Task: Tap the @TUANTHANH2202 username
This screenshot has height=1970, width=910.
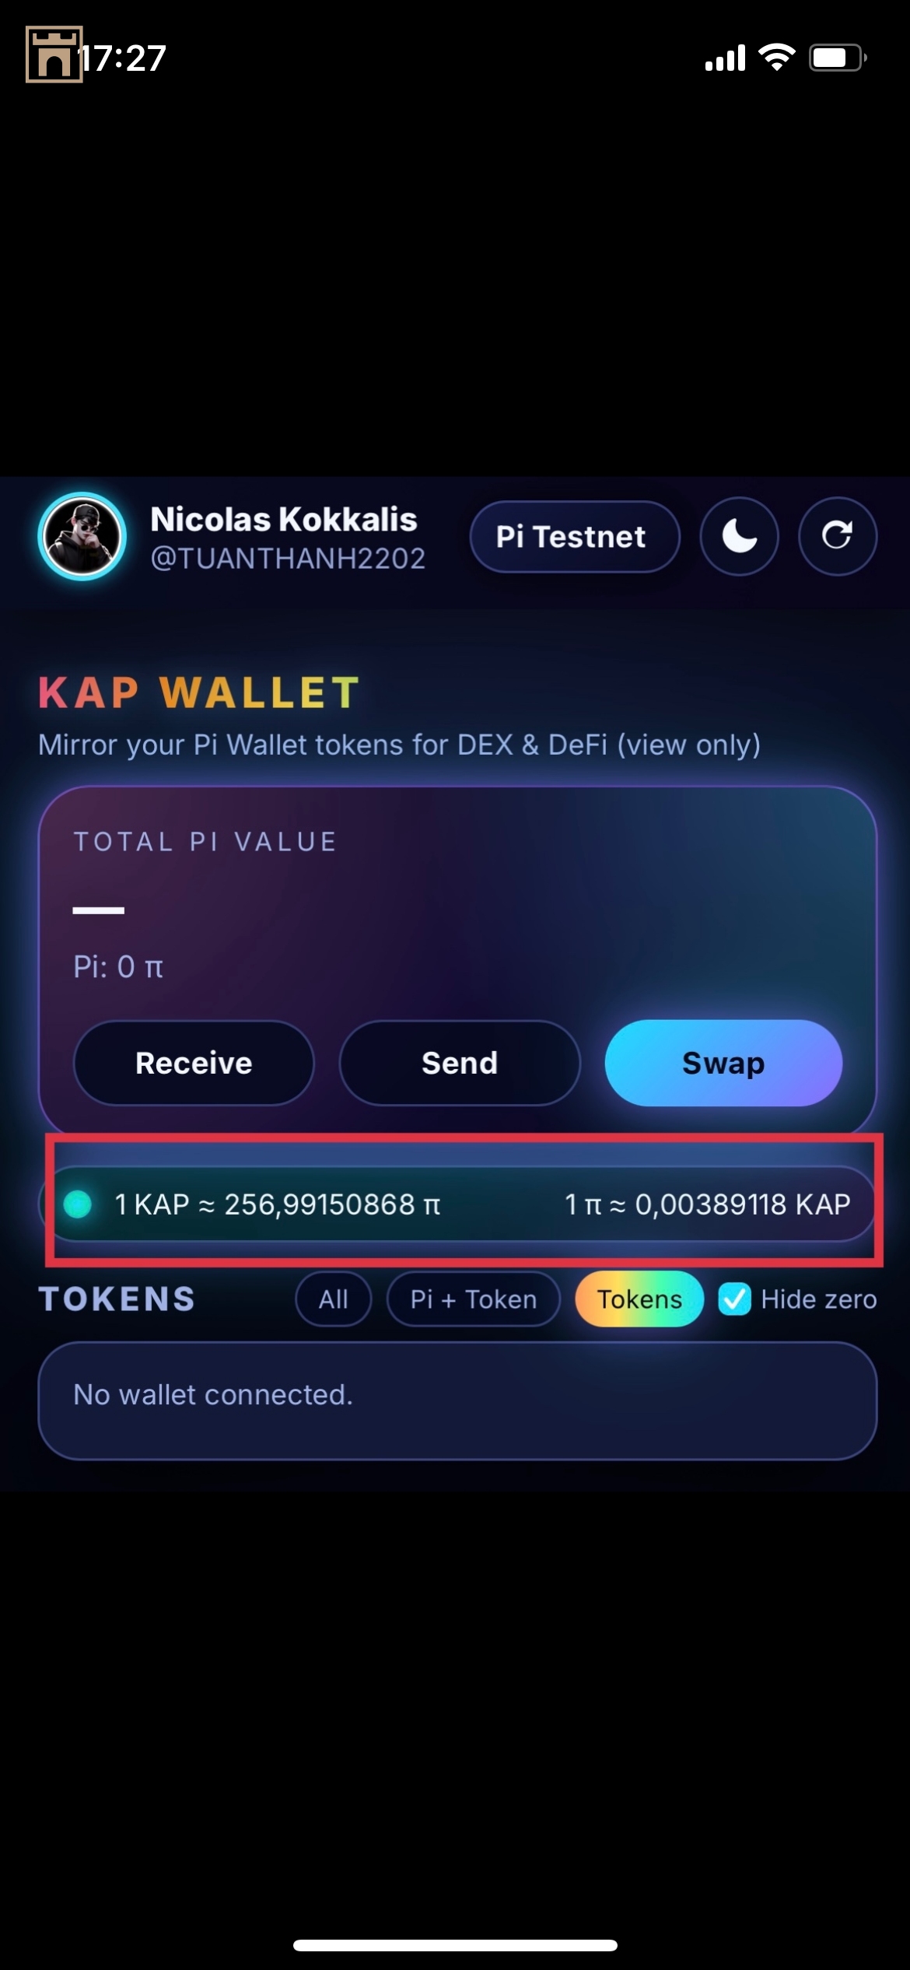Action: click(288, 559)
